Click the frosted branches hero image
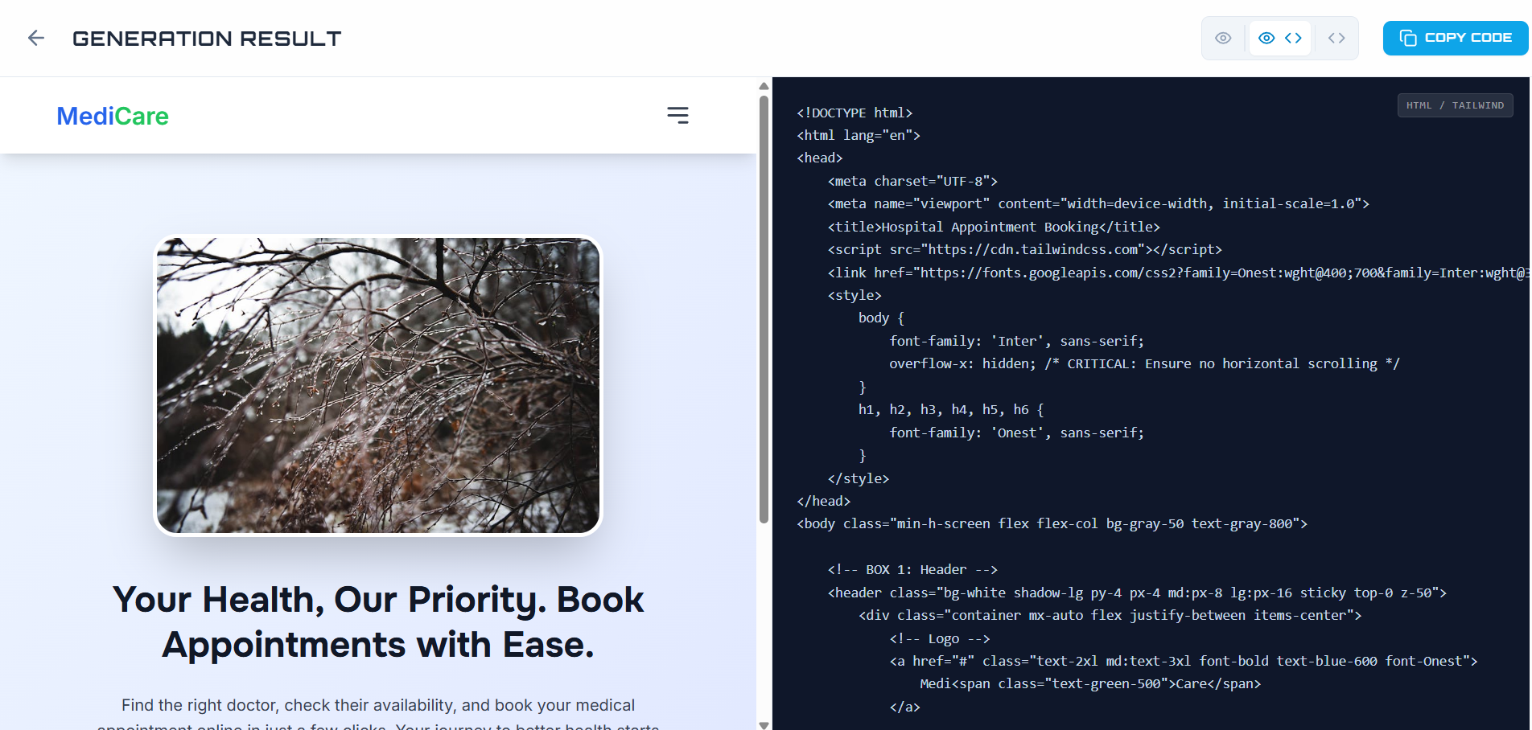Screen dimensions: 1532x730 pos(378,385)
